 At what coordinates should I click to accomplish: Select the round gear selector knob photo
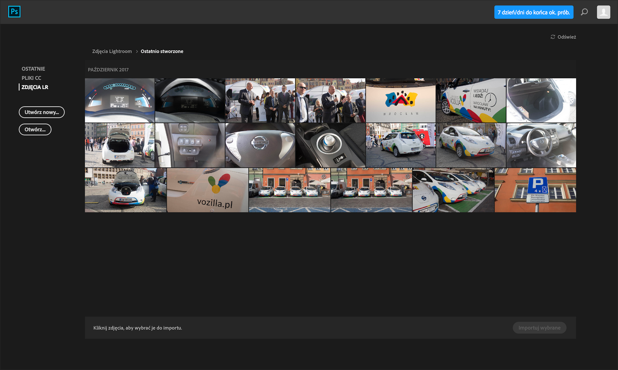click(330, 145)
